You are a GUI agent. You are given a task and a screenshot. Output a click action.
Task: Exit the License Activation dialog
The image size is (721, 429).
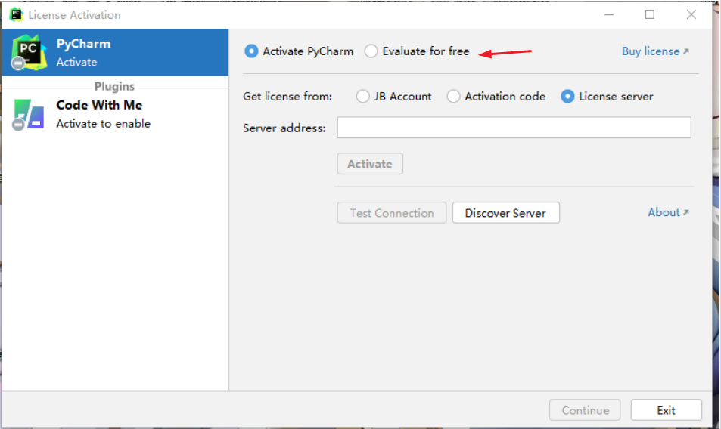[x=666, y=410]
